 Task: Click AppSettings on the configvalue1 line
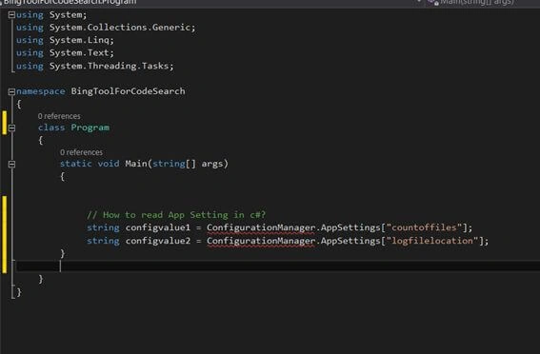pos(350,227)
